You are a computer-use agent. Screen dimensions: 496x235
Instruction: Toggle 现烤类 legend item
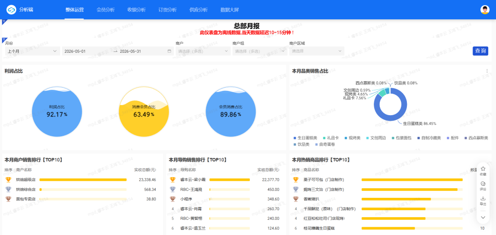pos(352,138)
